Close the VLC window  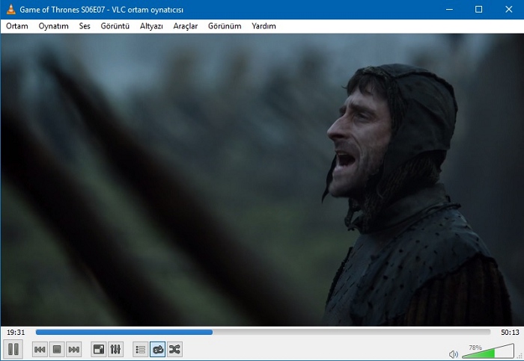tap(508, 9)
